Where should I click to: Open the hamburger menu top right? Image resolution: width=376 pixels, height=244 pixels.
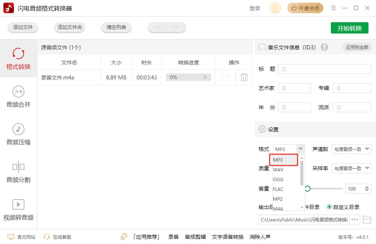click(x=333, y=8)
